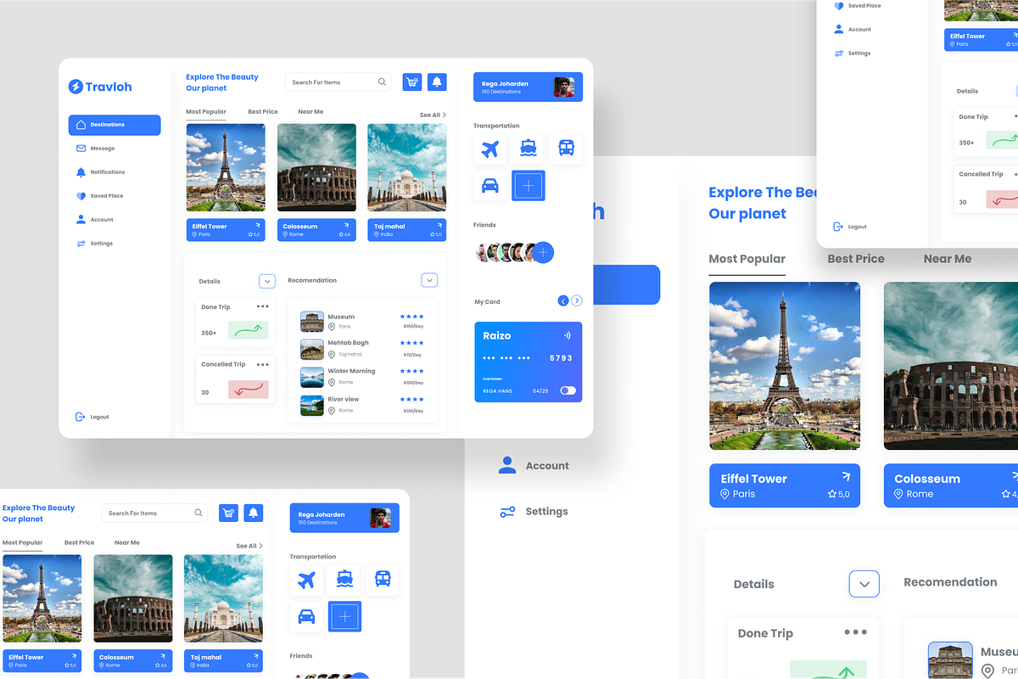Select ship transportation in main dashboard
This screenshot has width=1018, height=679.
pos(529,149)
